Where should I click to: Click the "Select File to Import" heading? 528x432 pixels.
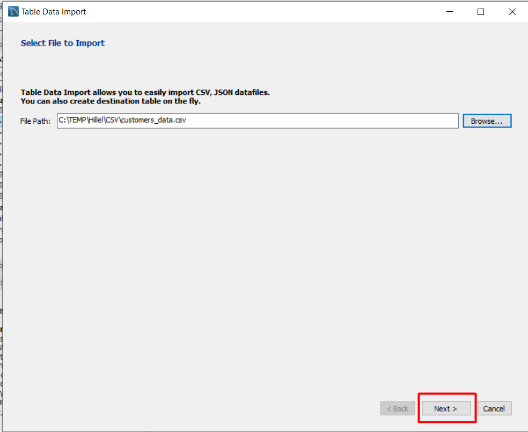(x=63, y=43)
